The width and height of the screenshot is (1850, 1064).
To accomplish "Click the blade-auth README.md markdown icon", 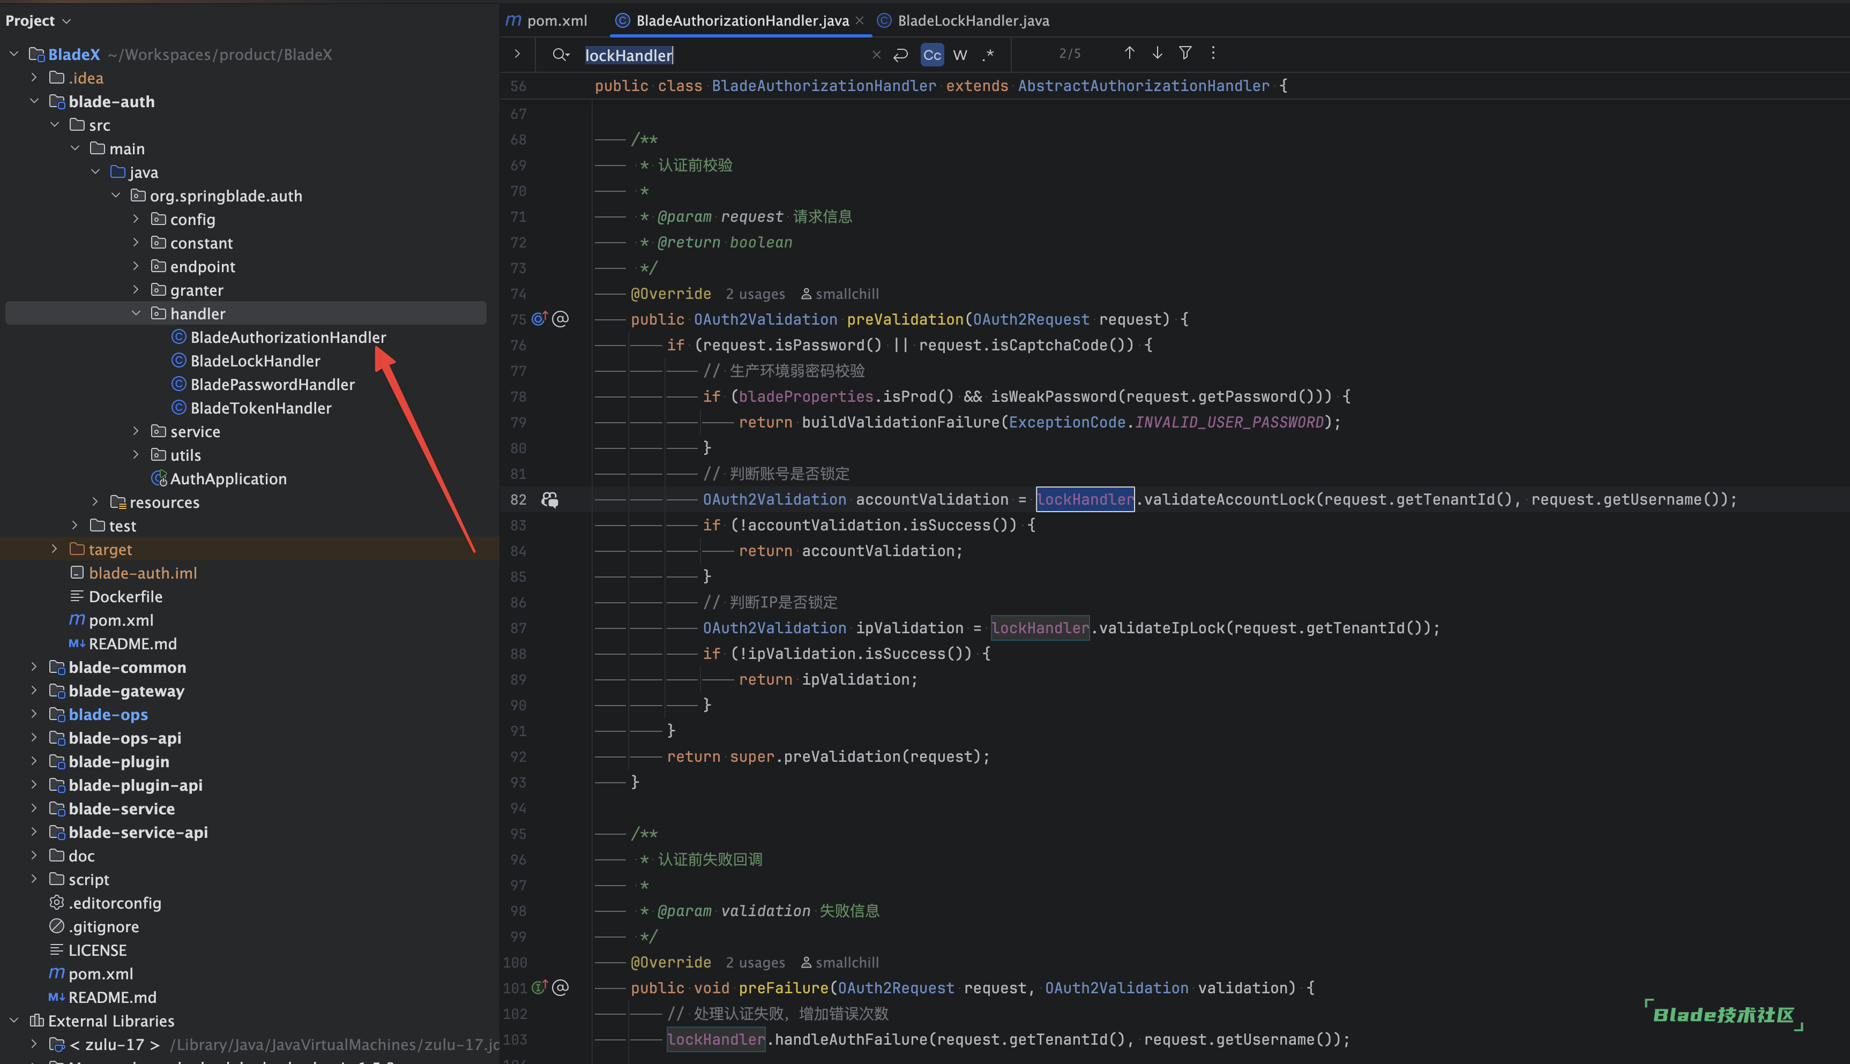I will tap(77, 644).
